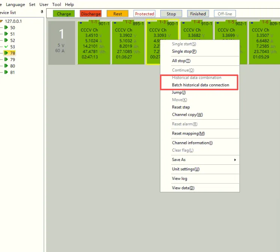
Task: Click the Off-line status legend
Action: click(x=225, y=14)
